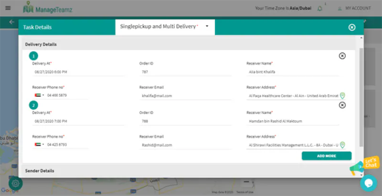This screenshot has height=196, width=382.
Task: Open the Singlepickup and Multi Delivery dropdown
Action: coord(165,27)
